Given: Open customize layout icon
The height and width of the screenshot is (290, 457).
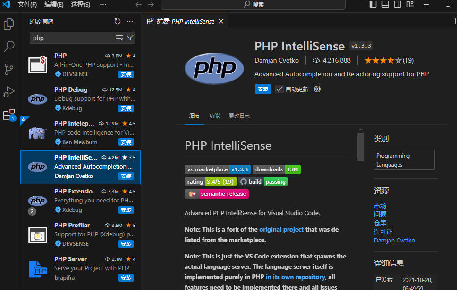Looking at the screenshot, I should click(x=410, y=4).
